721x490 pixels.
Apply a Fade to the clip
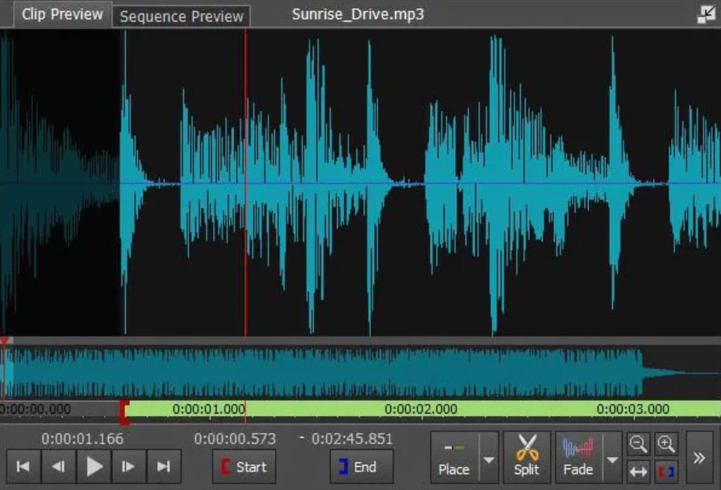578,458
